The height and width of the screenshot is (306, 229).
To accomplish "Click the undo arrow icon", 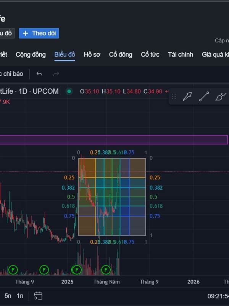I will [40, 74].
